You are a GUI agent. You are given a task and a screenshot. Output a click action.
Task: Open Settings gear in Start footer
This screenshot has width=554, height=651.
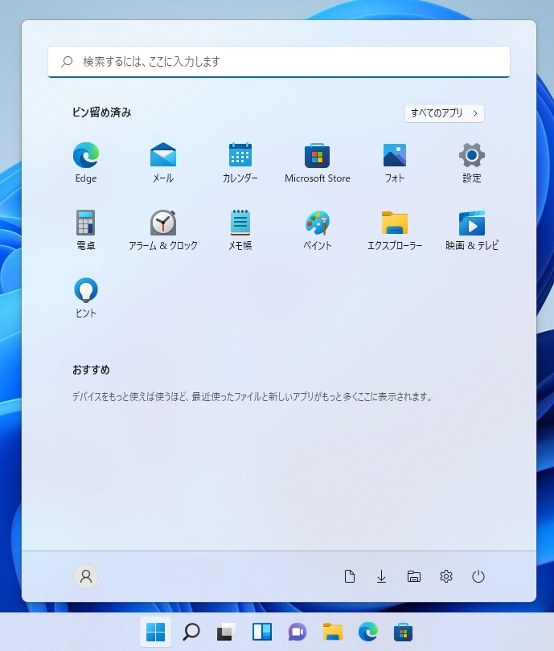point(446,576)
